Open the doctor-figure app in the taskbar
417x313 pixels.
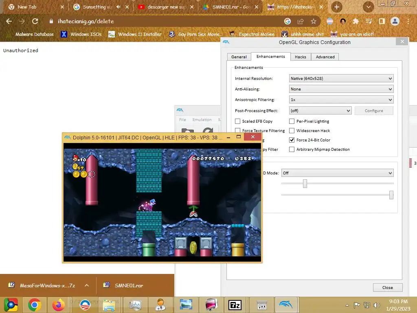[160, 305]
